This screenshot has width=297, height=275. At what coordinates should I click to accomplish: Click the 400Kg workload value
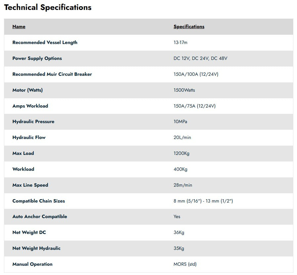click(181, 169)
